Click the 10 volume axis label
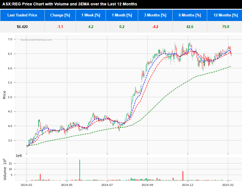This screenshot has width=242, height=191. (10, 169)
